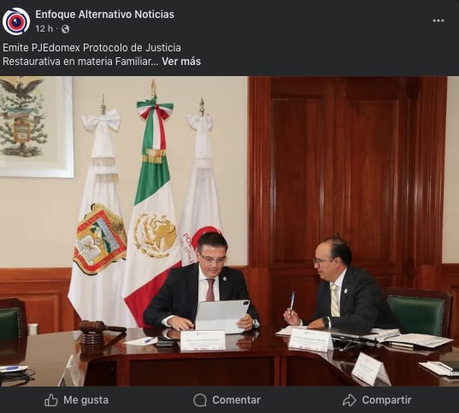Screen dimensions: 459x413
Task: Click the comment speech bubble icon
Action: [200, 400]
